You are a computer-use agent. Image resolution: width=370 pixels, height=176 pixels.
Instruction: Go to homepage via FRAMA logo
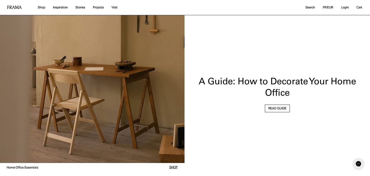[x=14, y=7]
